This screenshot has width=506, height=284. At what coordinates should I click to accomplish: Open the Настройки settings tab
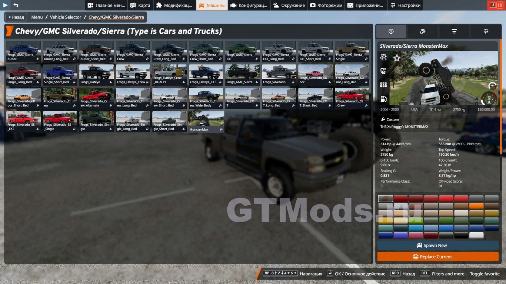point(405,5)
